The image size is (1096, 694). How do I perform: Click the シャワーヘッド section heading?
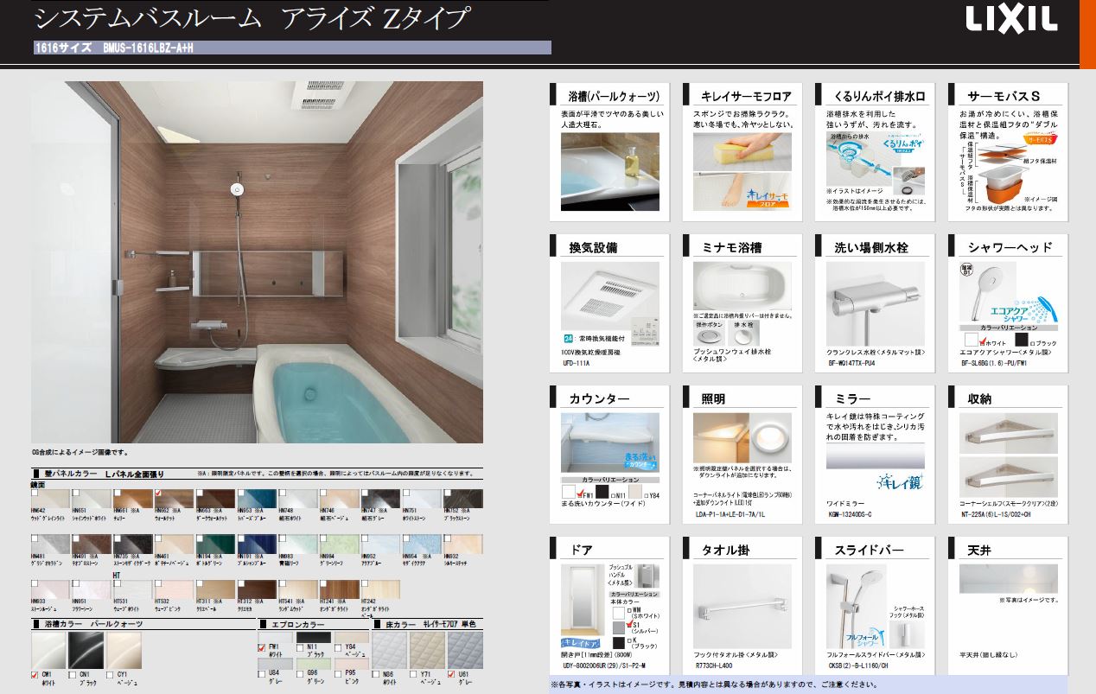1010,247
